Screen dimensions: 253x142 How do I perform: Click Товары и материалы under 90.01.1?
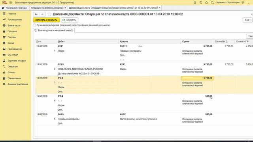pos(130,51)
